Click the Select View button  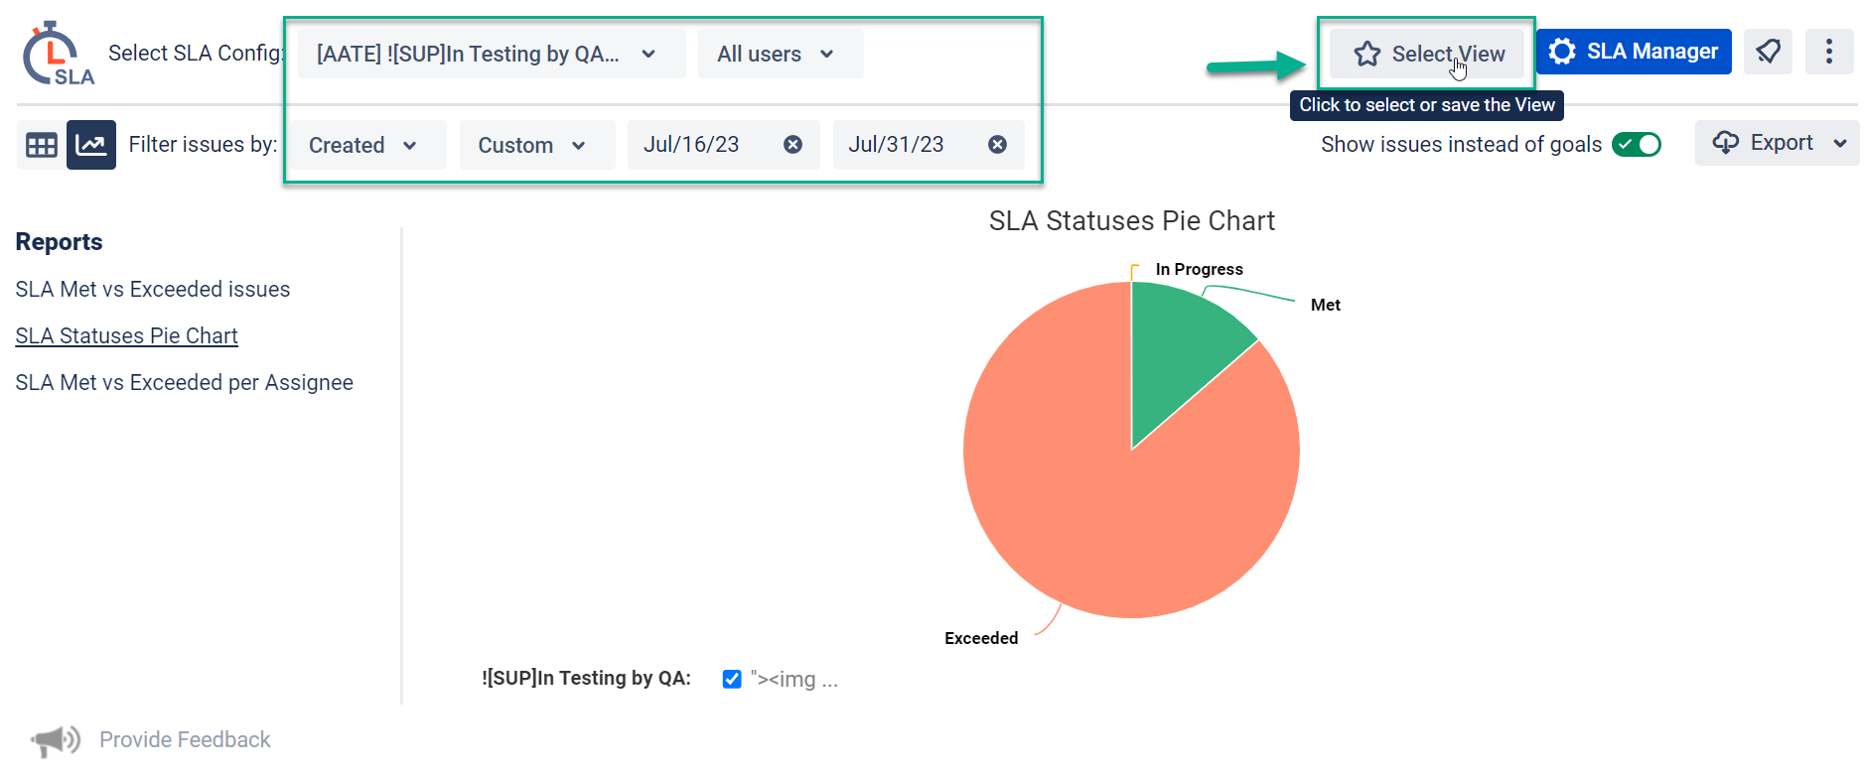pos(1428,54)
